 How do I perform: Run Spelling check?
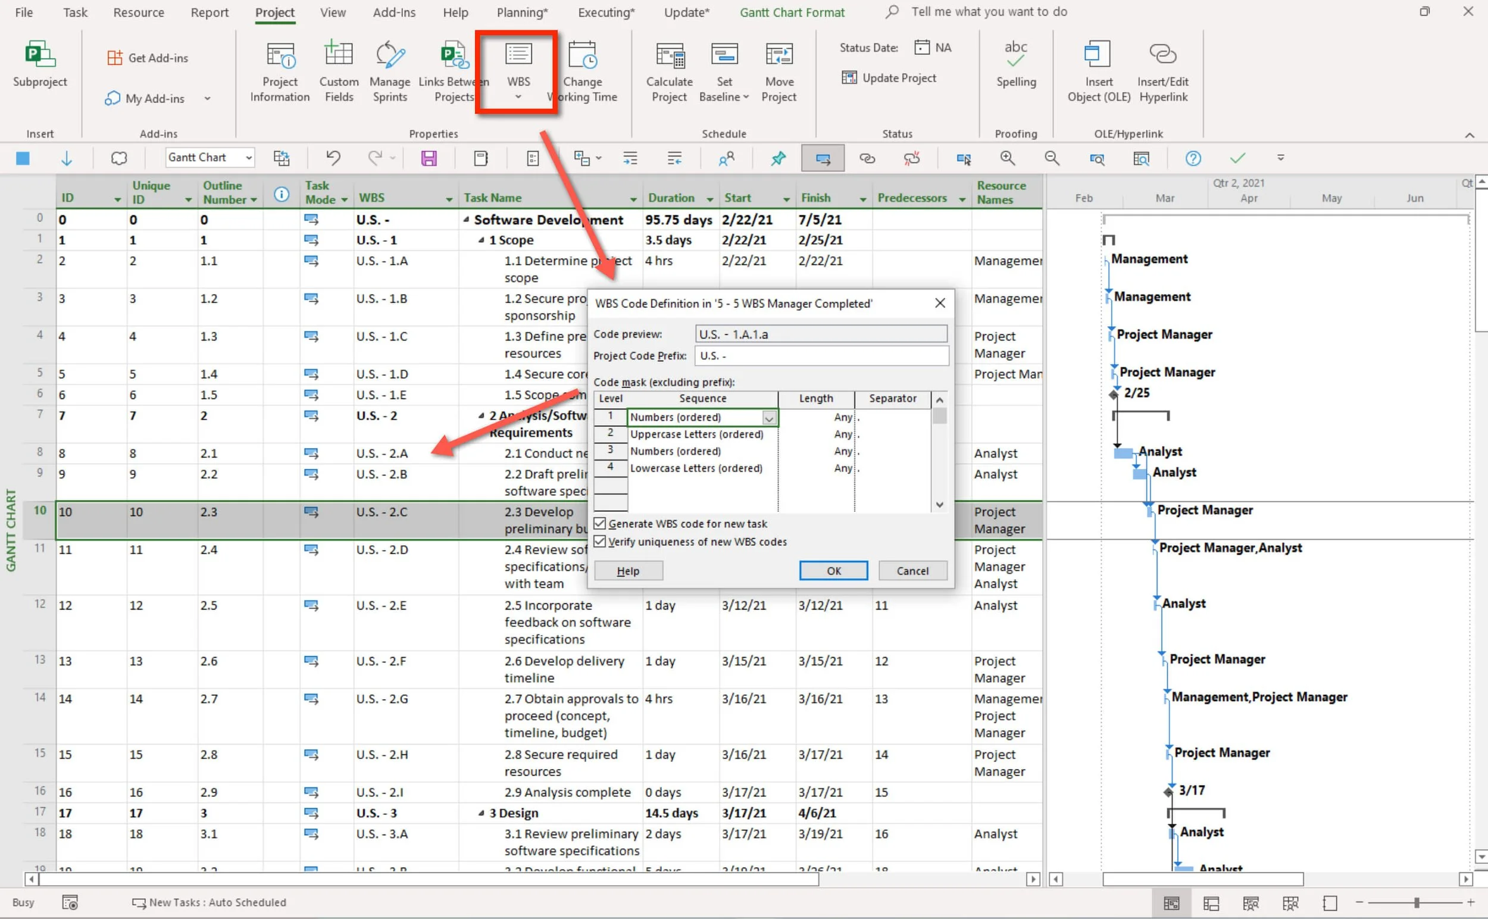tap(1015, 65)
